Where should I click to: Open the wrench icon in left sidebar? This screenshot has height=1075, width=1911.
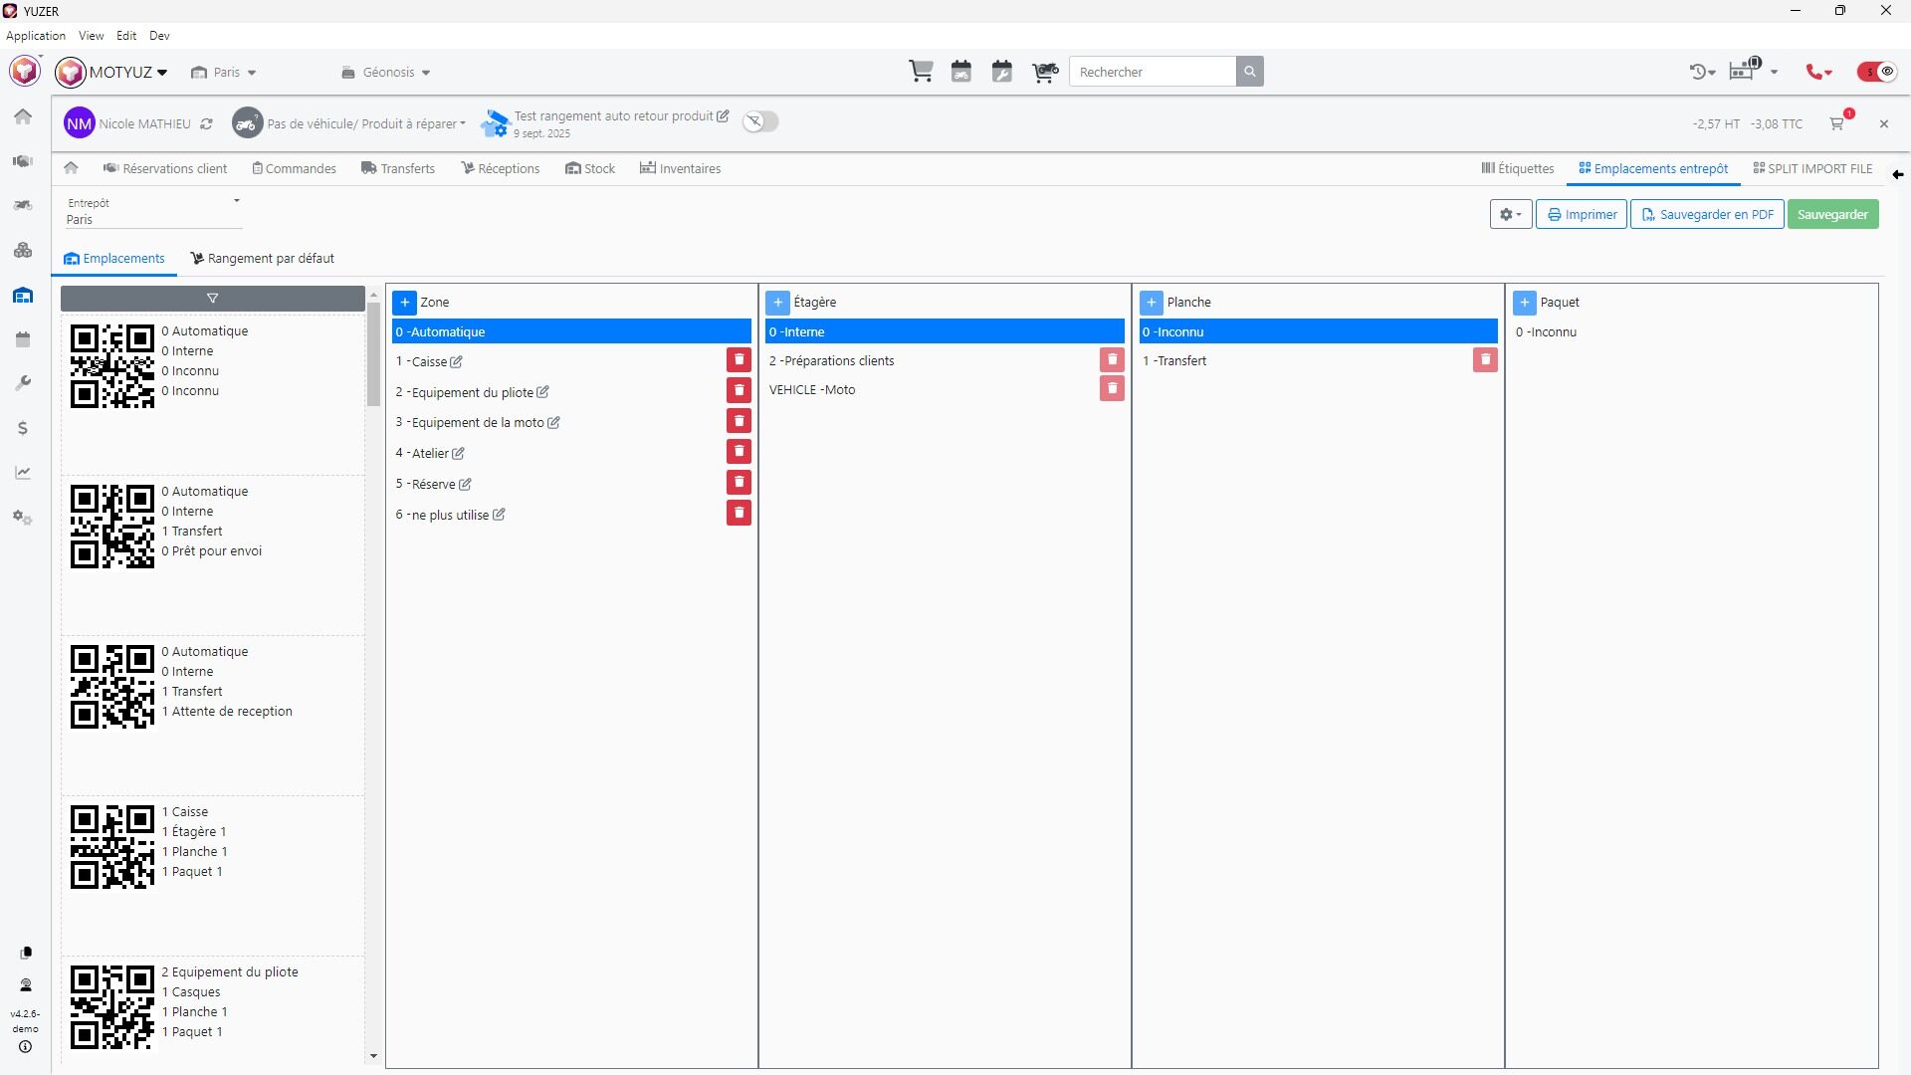[23, 383]
